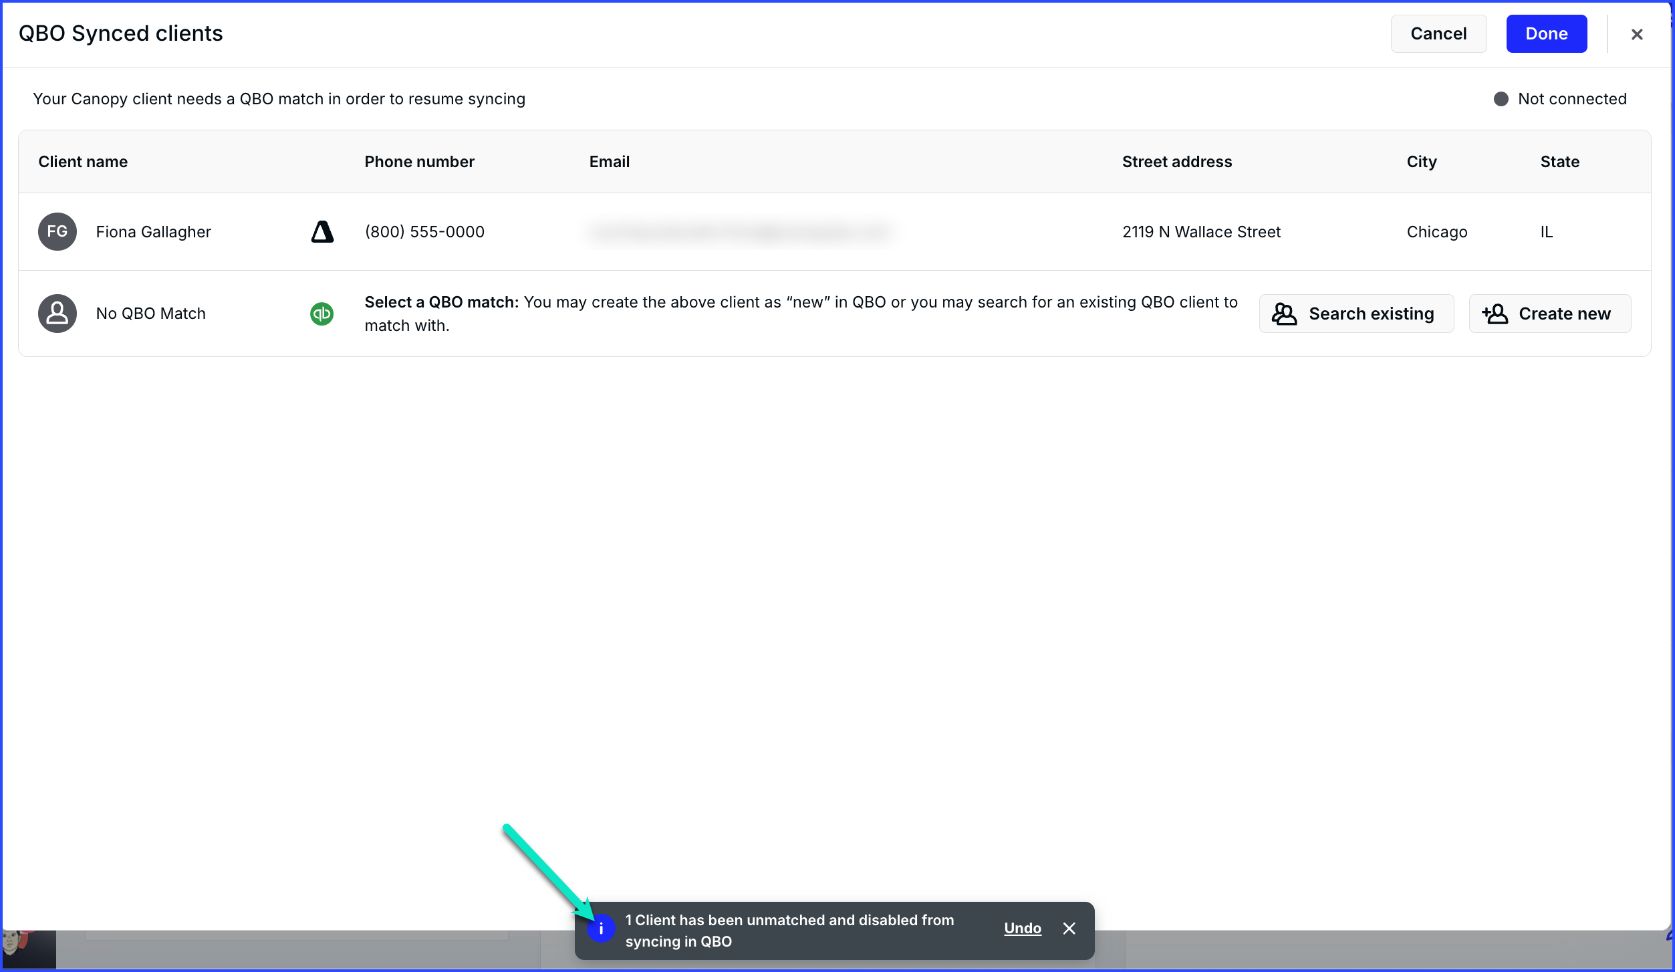Viewport: 1675px width, 972px height.
Task: Click the QuickBooks icon in the No QBO Match row
Action: click(x=322, y=314)
